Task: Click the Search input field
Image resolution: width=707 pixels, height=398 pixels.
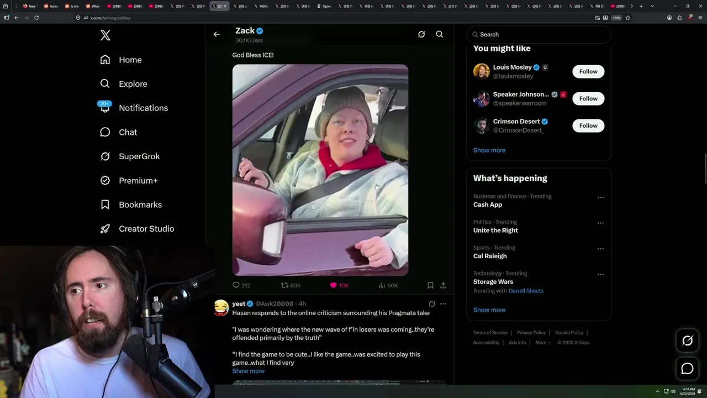Action: (x=539, y=34)
